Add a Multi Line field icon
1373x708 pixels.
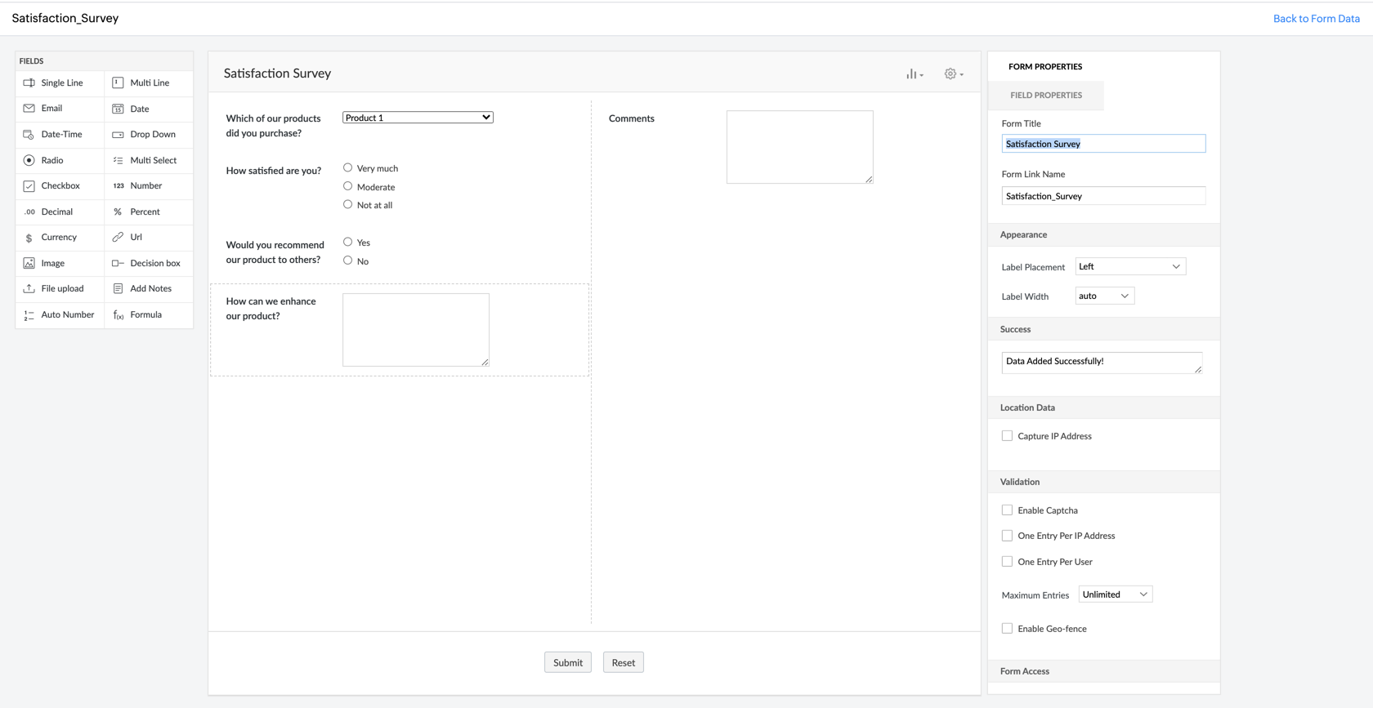(118, 82)
